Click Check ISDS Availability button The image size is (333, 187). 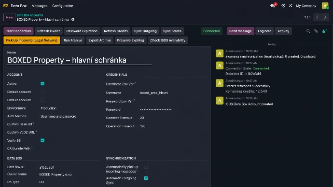coord(168,40)
